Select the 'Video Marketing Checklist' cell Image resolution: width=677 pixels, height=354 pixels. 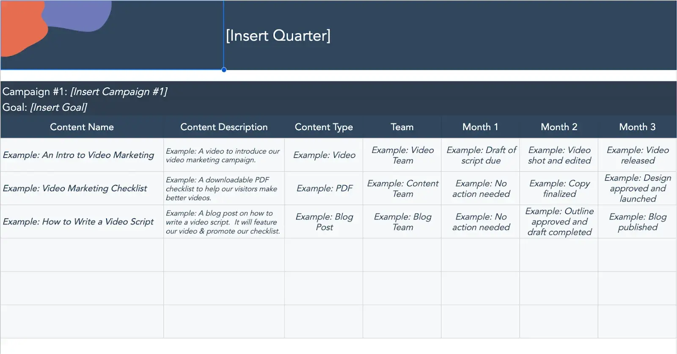pyautogui.click(x=75, y=188)
